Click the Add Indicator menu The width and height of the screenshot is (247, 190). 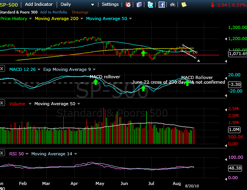(x=40, y=5)
